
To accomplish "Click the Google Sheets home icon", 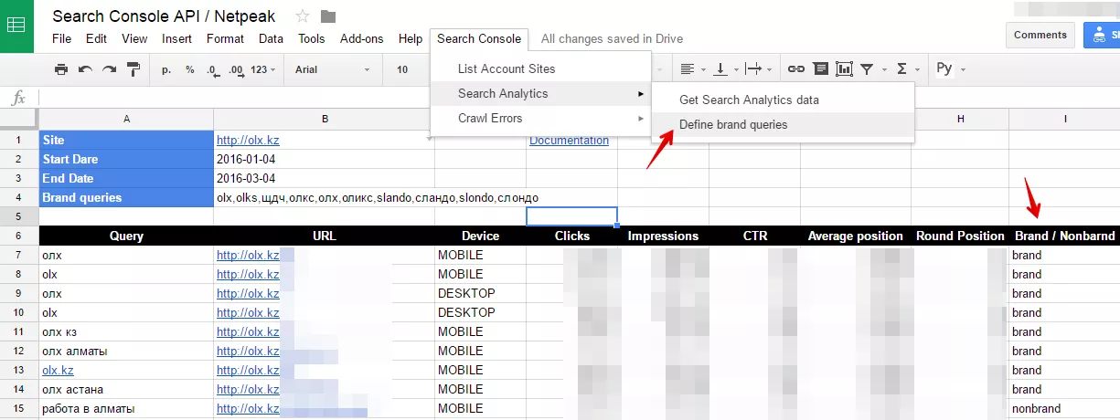I will click(x=16, y=25).
